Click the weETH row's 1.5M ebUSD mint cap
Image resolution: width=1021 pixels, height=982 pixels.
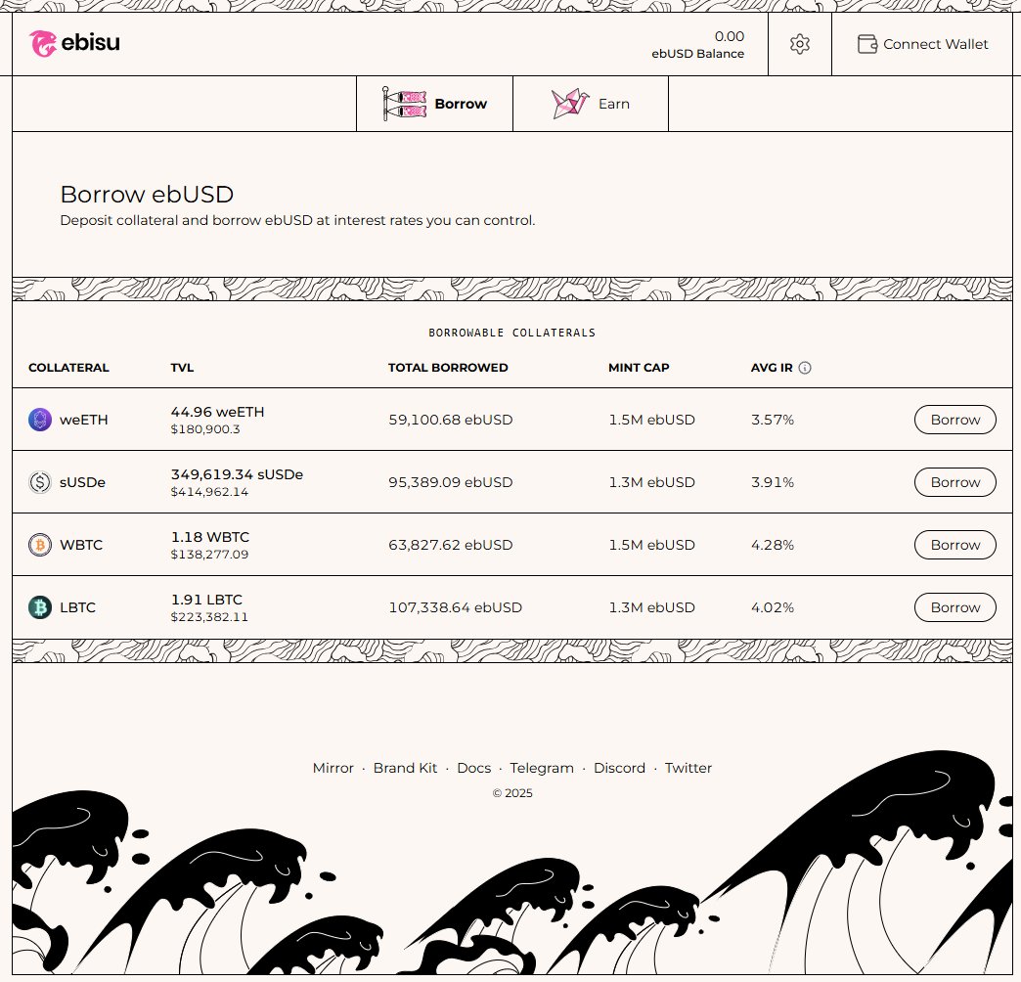[x=651, y=420]
